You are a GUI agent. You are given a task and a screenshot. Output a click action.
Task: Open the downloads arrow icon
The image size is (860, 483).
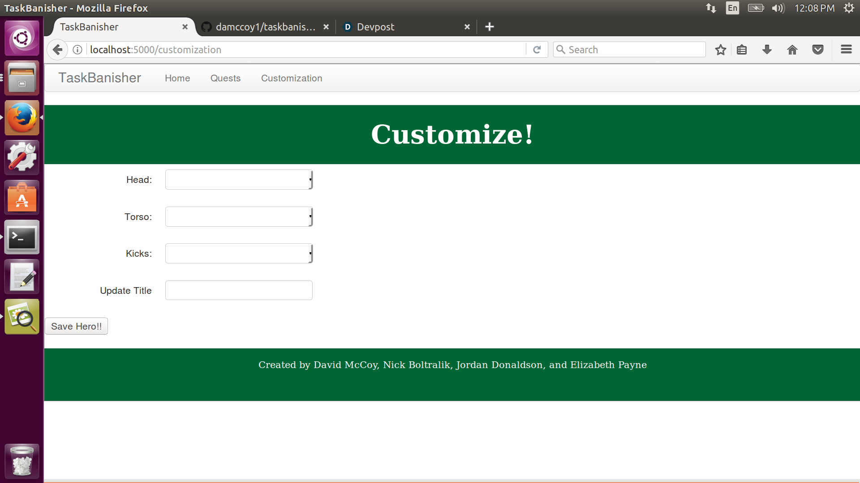click(x=767, y=50)
